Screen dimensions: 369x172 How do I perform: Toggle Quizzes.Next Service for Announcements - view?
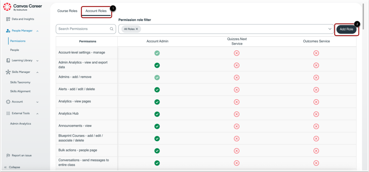[237, 126]
